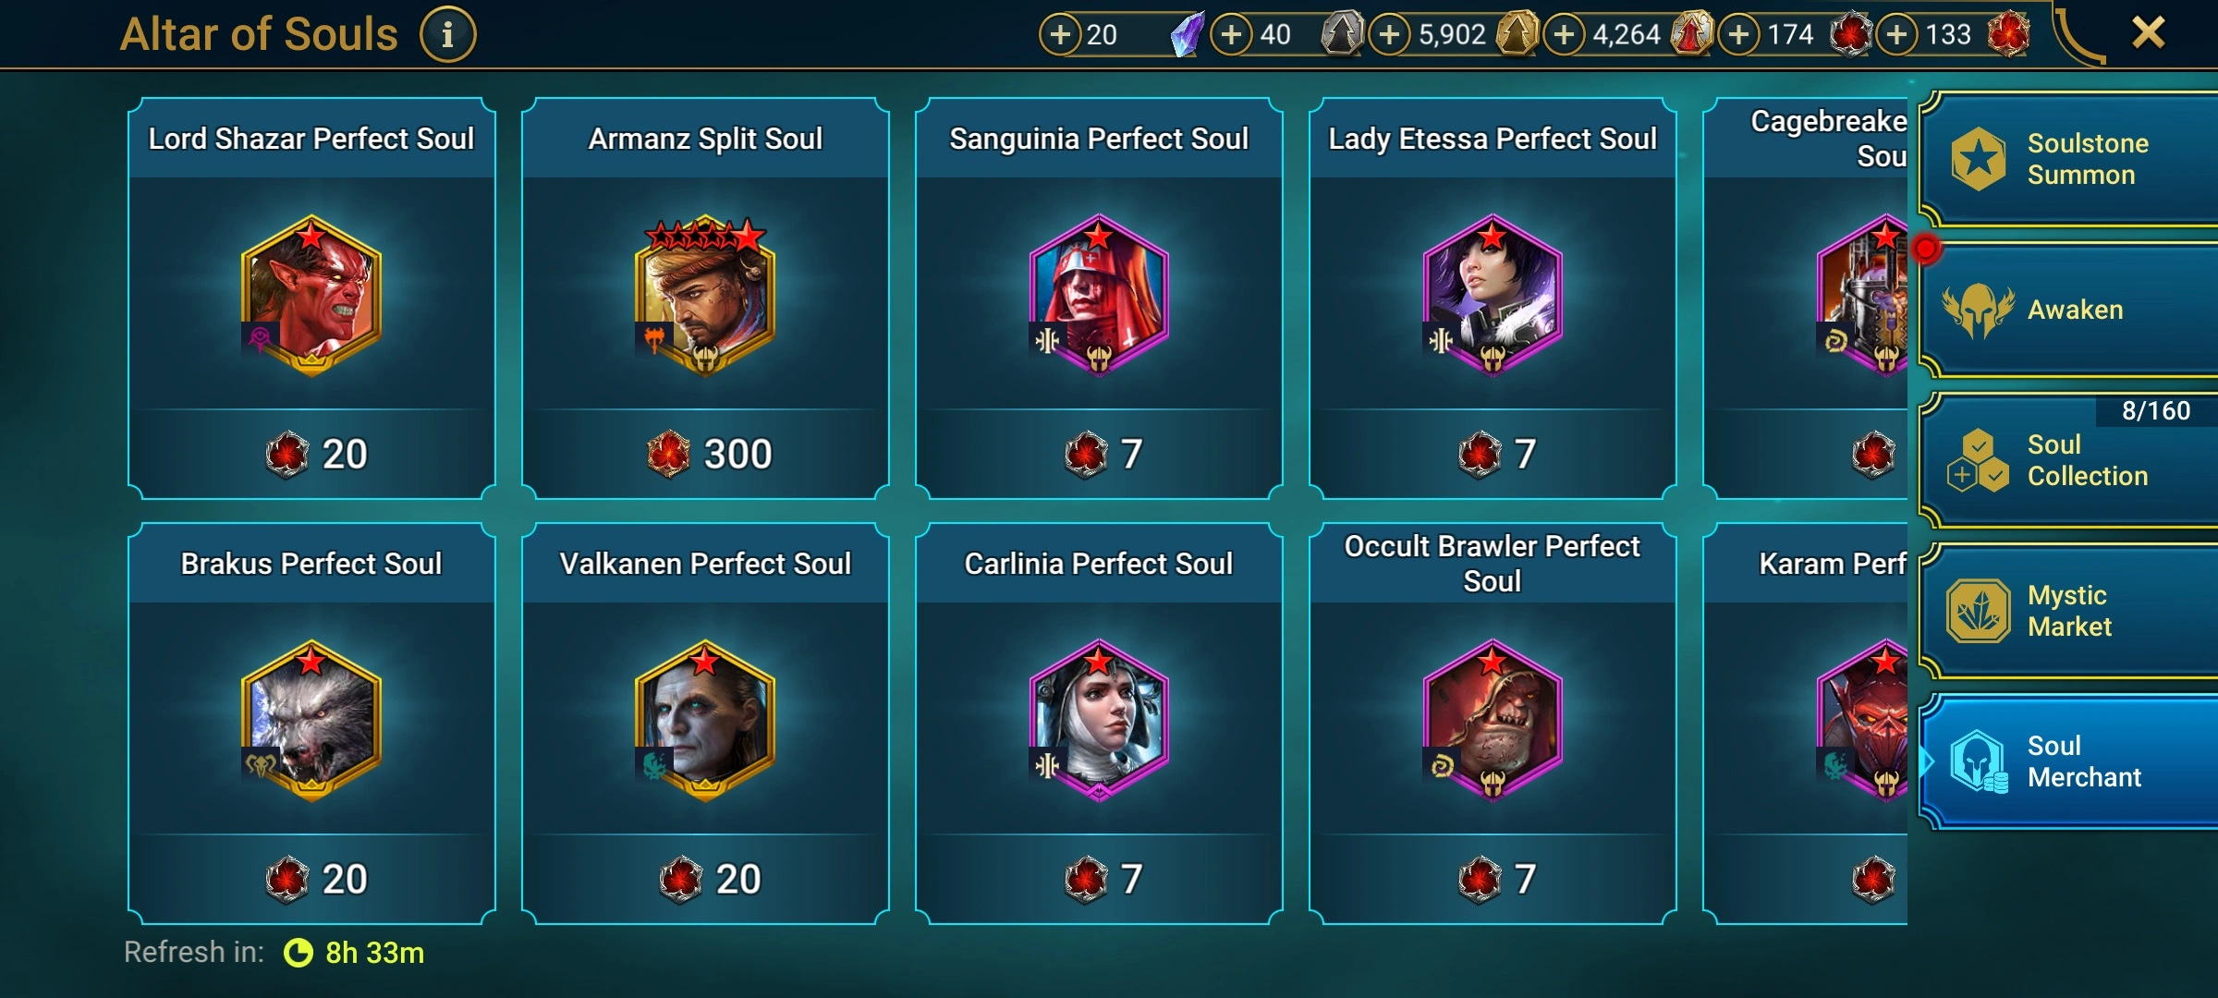
Task: Open Soulstone Summon tab
Action: coord(2070,159)
